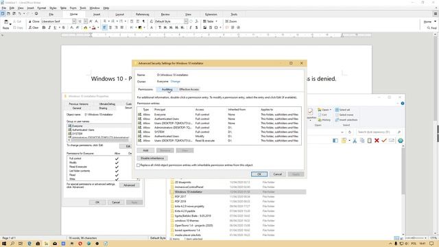Click Select all in Explorer ribbon
439x247 pixels.
342,110
